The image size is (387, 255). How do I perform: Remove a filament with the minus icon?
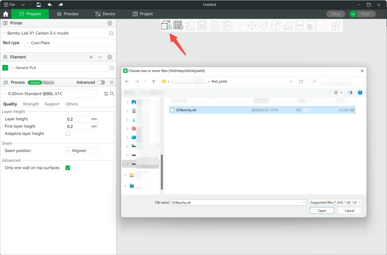[100, 57]
